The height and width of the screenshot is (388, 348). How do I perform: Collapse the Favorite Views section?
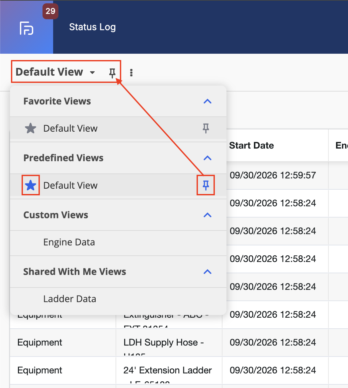(x=208, y=101)
